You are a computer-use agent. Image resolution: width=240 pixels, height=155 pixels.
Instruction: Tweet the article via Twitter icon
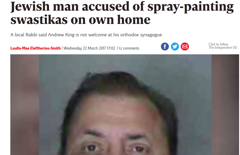tap(175, 47)
